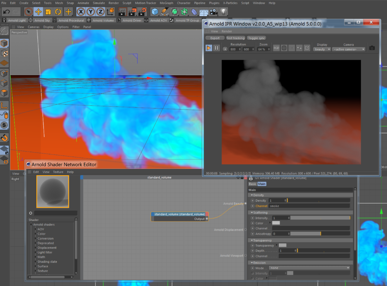
Task: Select Surface in the shader tree
Action: pyautogui.click(x=43, y=266)
